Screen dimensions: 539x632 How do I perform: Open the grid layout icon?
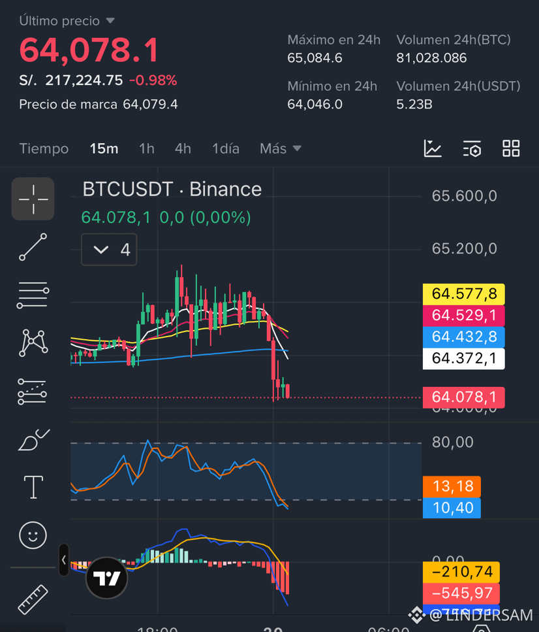[x=511, y=149]
